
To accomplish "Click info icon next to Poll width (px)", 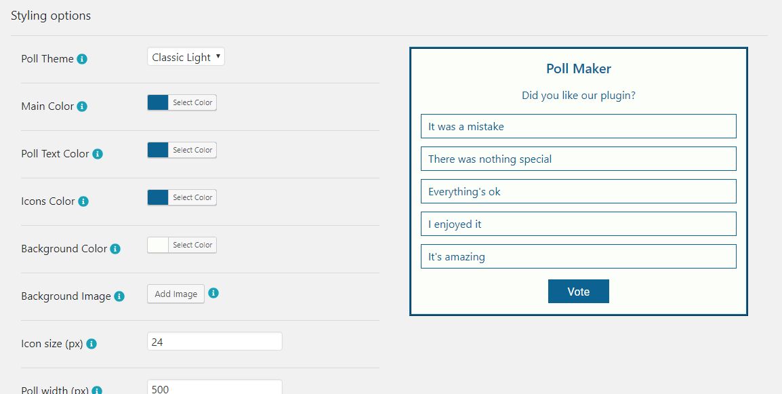I will click(x=98, y=391).
